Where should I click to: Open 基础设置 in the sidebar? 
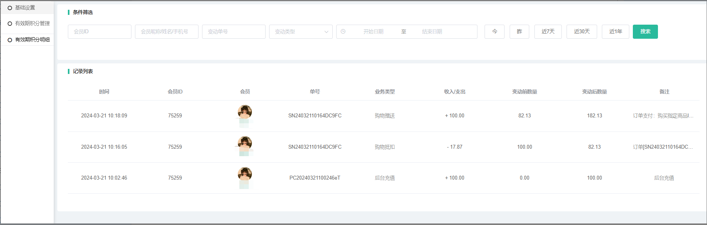click(x=25, y=8)
